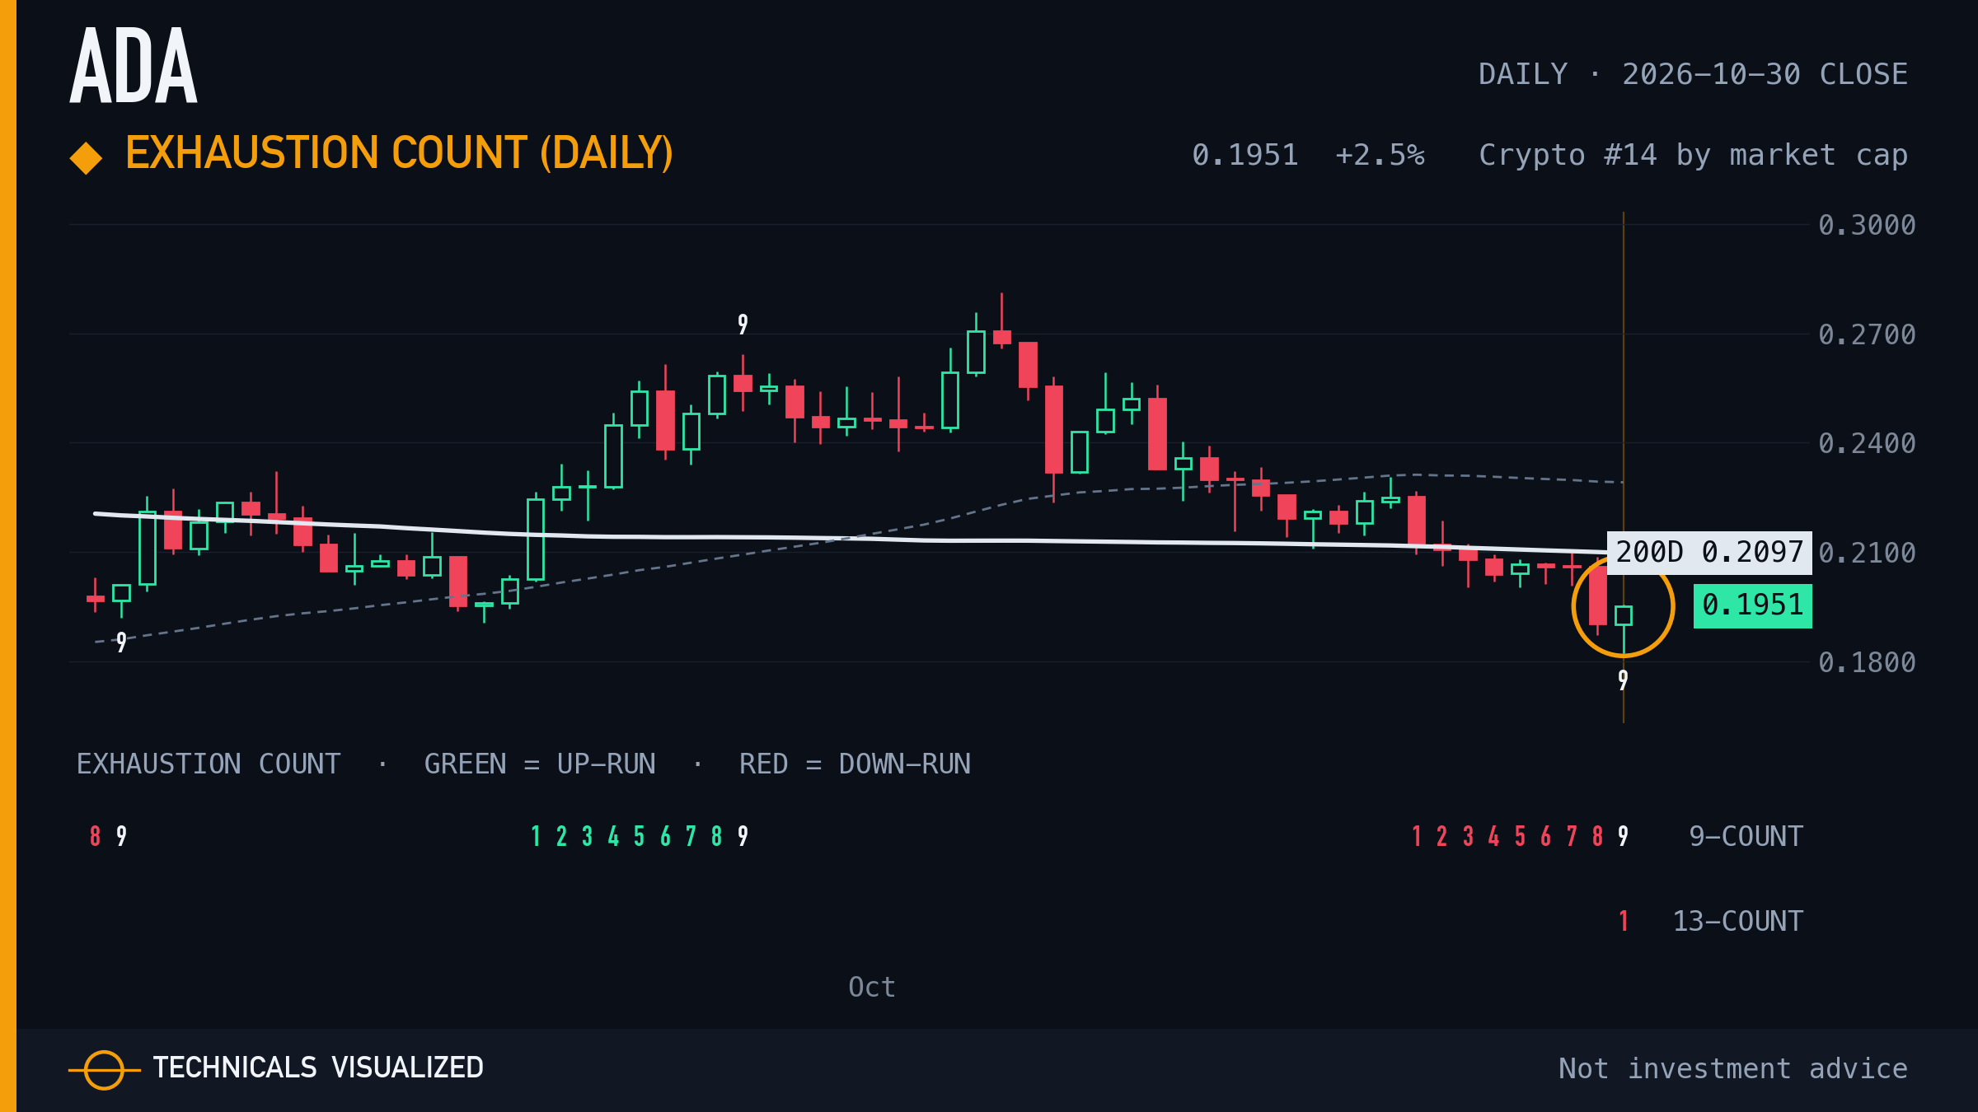Click the 200D 0.2097 moving average tag
The height and width of the screenshot is (1112, 1978).
1709,552
